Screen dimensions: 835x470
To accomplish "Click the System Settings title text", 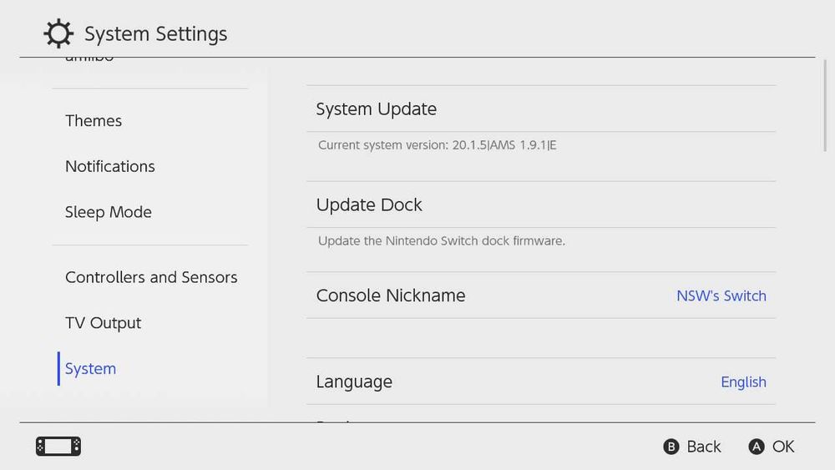I will (156, 34).
